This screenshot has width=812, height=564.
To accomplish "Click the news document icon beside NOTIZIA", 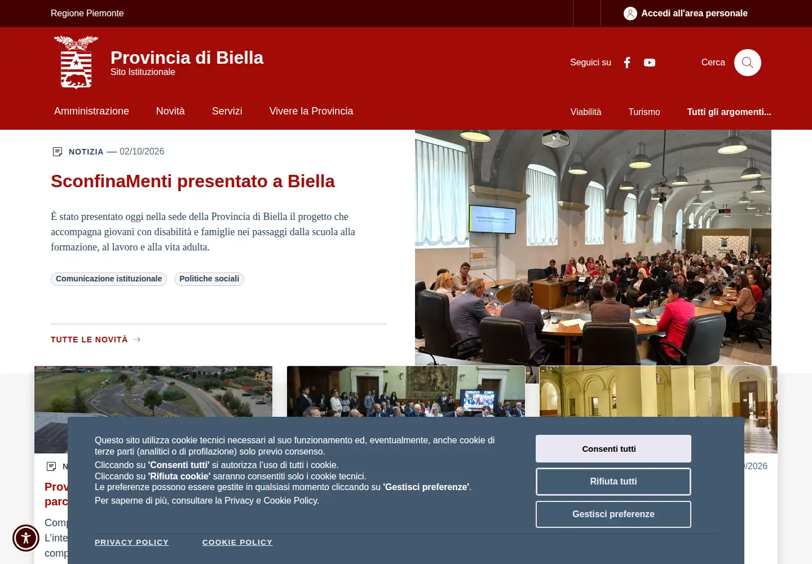I will coord(58,152).
